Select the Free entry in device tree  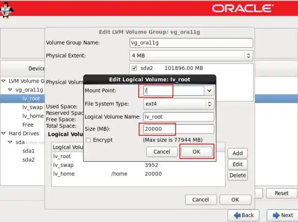(x=28, y=125)
